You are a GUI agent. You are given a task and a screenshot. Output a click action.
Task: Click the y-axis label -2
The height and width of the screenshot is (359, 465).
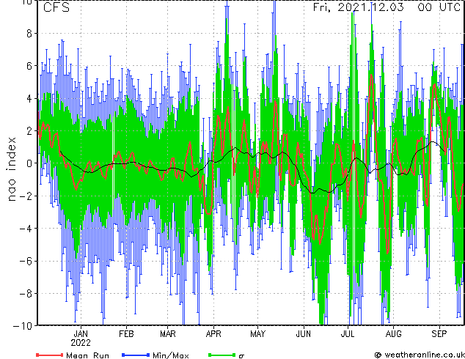point(26,196)
